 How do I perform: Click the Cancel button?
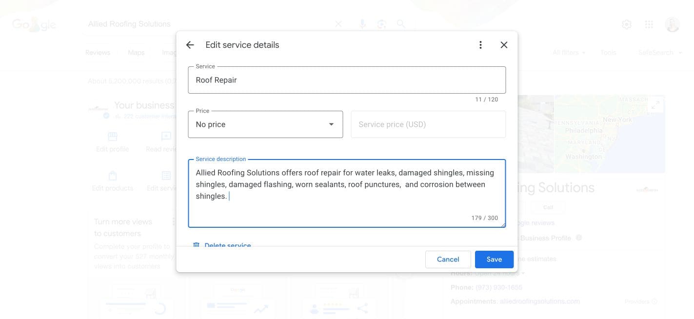click(x=448, y=259)
